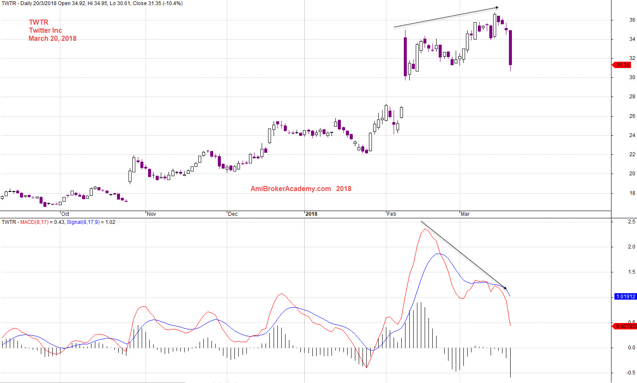Click price axis value 28
637x383 pixels.
coord(632,97)
